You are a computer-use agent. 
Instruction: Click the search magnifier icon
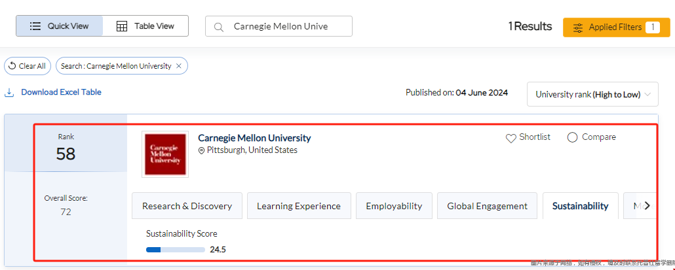(x=219, y=27)
